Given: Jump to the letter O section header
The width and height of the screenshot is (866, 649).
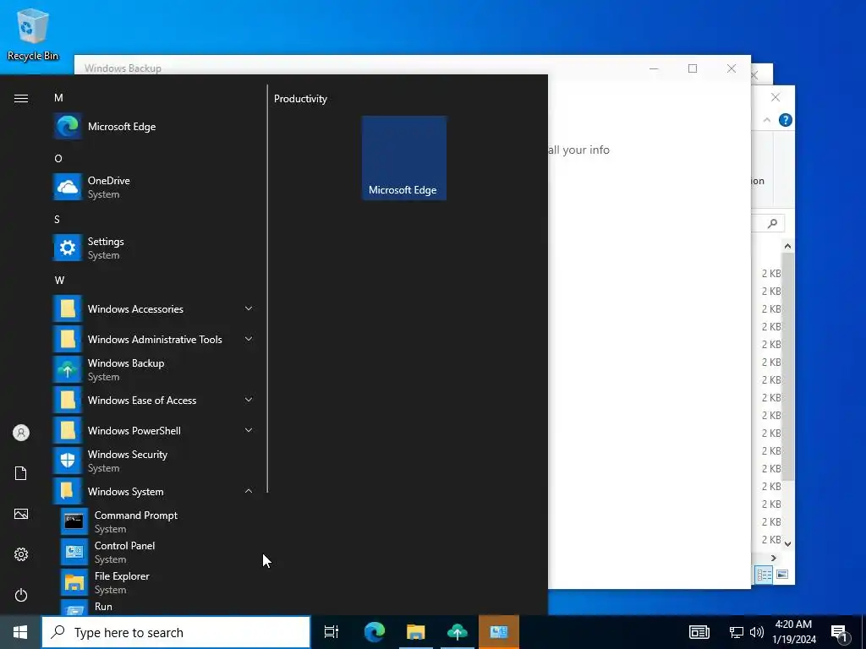Looking at the screenshot, I should tap(58, 158).
